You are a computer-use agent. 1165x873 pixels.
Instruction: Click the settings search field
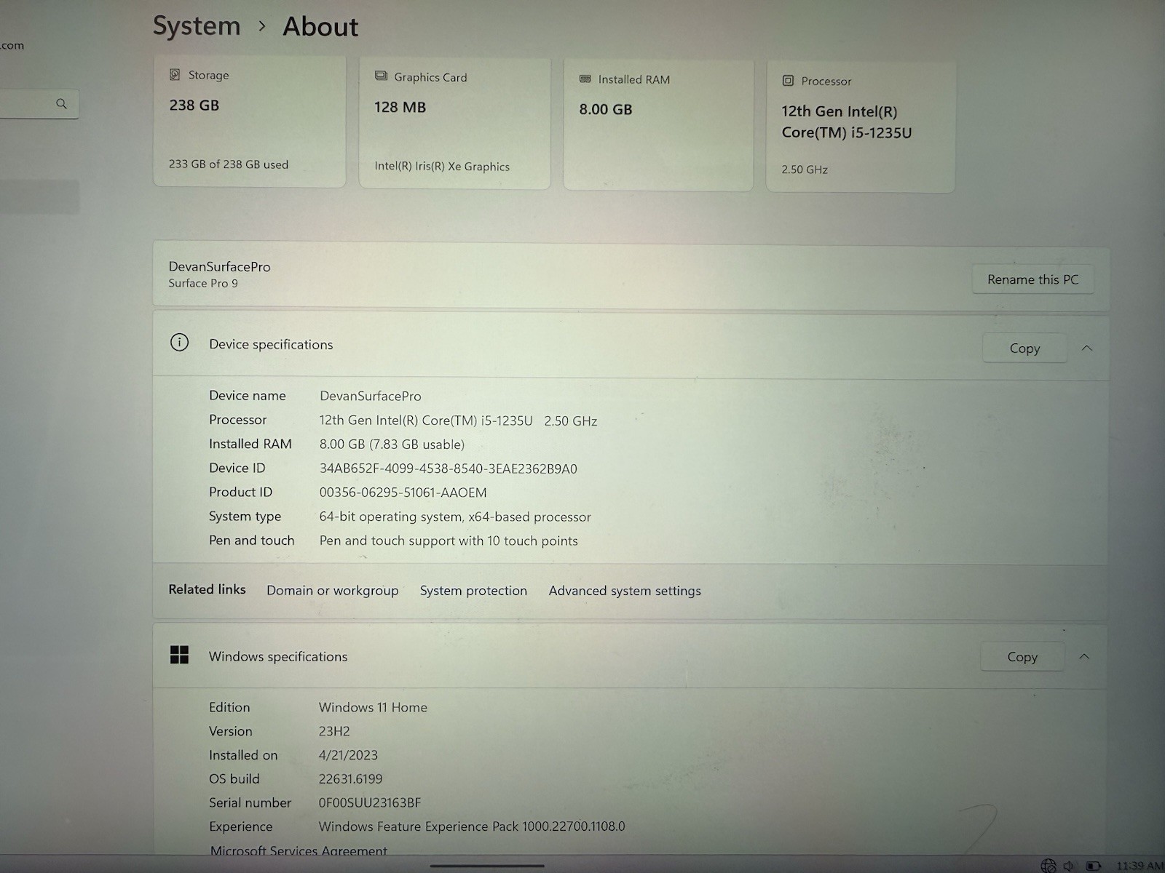(x=38, y=104)
